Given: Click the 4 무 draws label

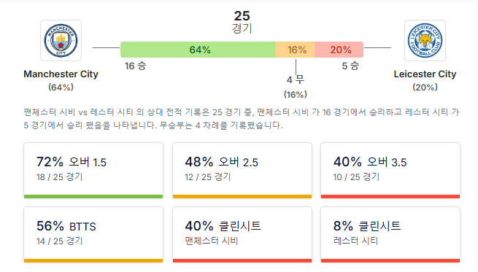Looking at the screenshot, I should pos(295,79).
